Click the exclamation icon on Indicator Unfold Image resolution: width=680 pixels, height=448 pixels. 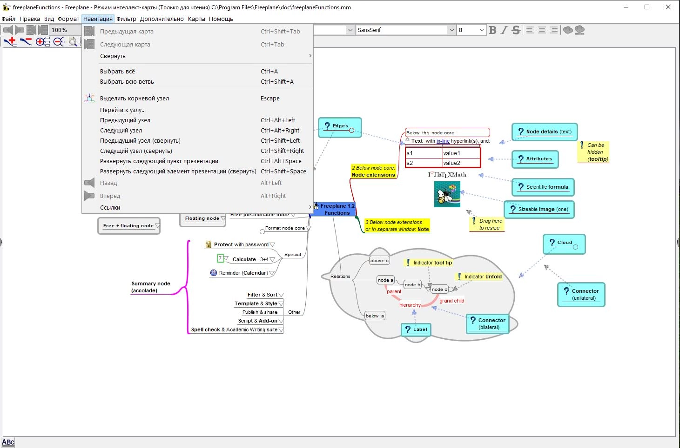459,277
